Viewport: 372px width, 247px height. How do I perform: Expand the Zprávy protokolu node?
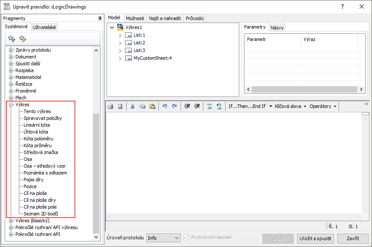pos(11,50)
